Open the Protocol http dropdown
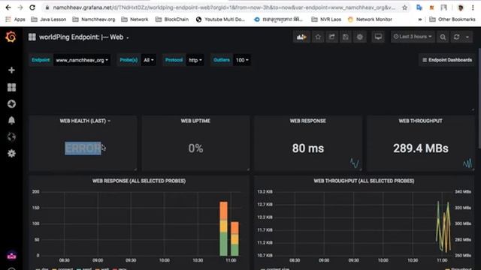 point(195,60)
